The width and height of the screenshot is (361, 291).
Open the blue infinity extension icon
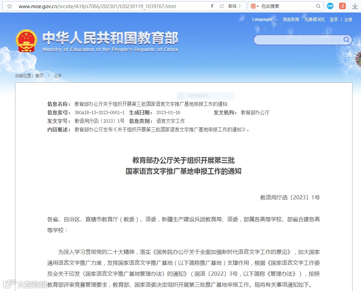click(x=330, y=6)
